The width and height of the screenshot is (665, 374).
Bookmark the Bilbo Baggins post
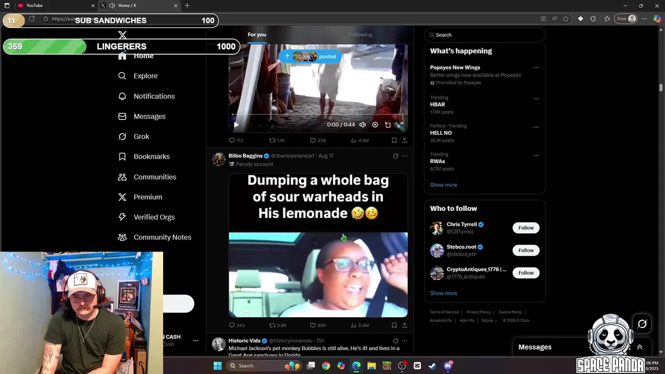click(394, 325)
